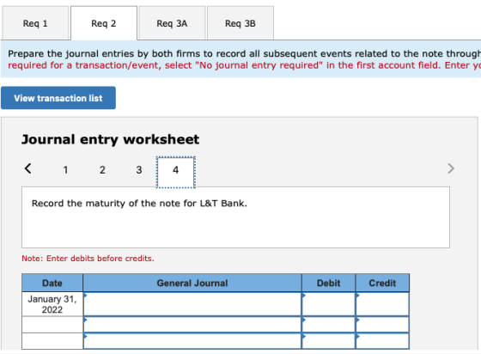
Task: Open the Req 3A tab
Action: tap(172, 23)
